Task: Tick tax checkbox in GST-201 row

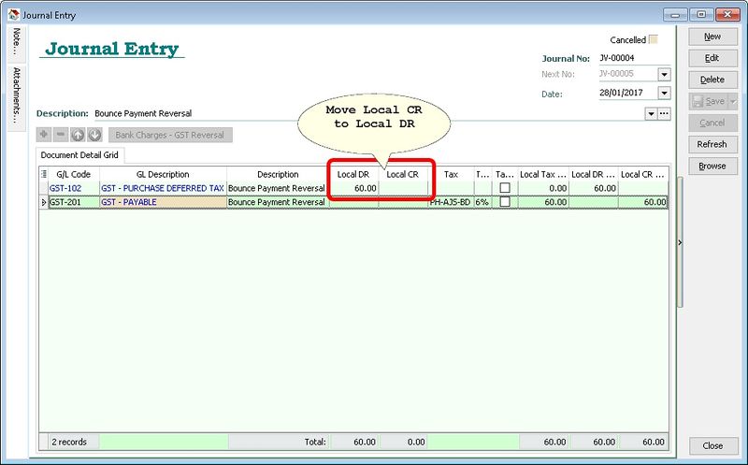Action: 504,202
